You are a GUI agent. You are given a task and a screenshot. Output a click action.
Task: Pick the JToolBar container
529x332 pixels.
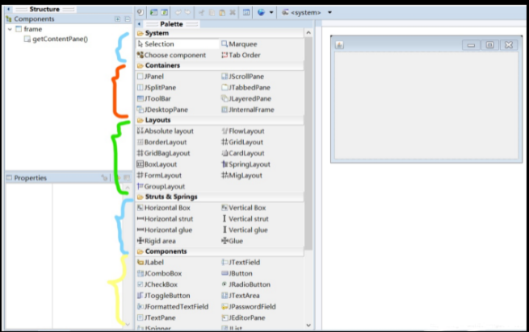[x=154, y=98]
